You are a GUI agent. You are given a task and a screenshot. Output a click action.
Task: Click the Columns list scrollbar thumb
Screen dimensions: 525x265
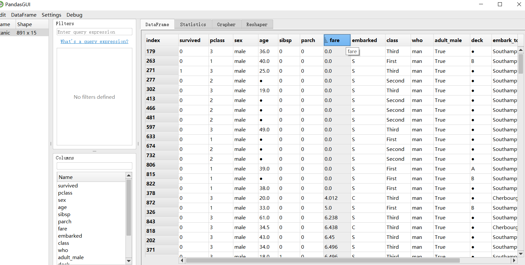click(128, 207)
